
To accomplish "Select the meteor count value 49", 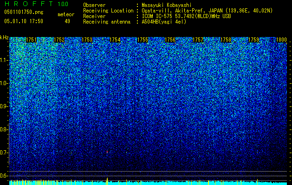I will [67, 21].
